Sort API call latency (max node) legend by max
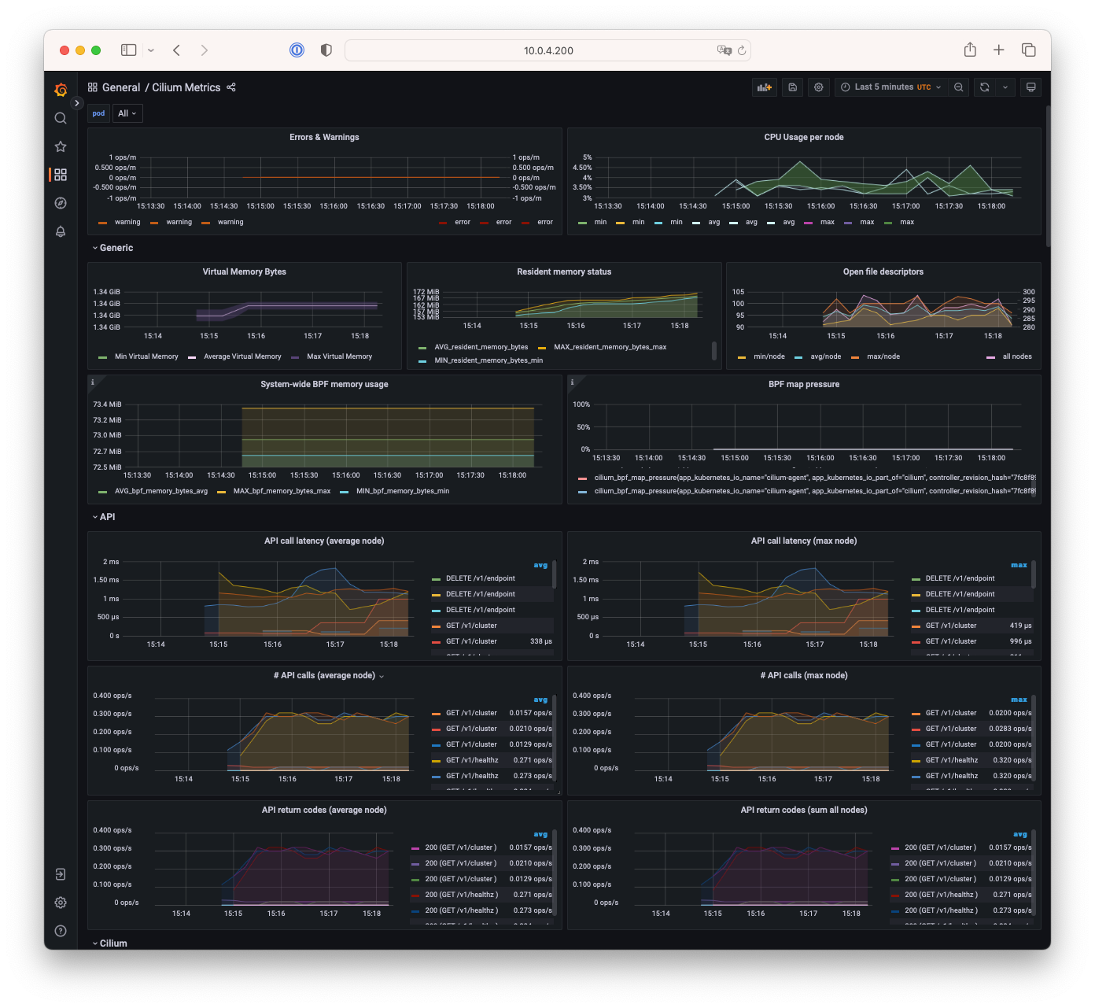The height and width of the screenshot is (1008, 1095). point(1019,565)
